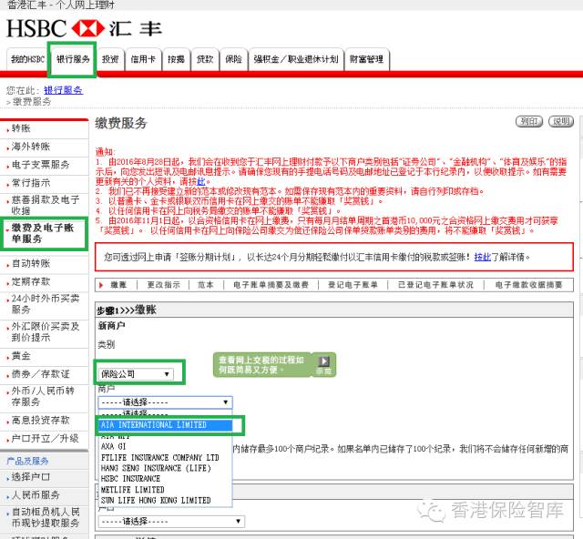
Task: Switch to the 信用卡 tab
Action: pos(143,59)
